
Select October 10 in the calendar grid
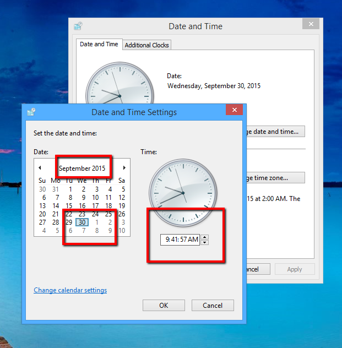(x=122, y=231)
